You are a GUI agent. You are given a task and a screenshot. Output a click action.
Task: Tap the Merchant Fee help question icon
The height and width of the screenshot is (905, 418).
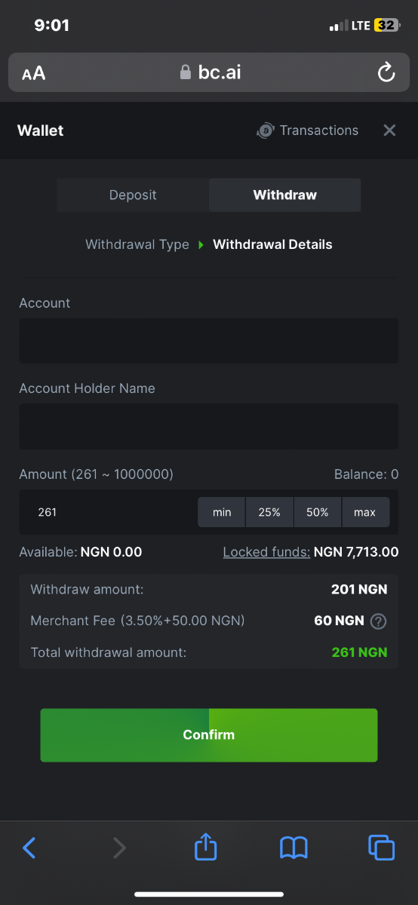point(379,621)
